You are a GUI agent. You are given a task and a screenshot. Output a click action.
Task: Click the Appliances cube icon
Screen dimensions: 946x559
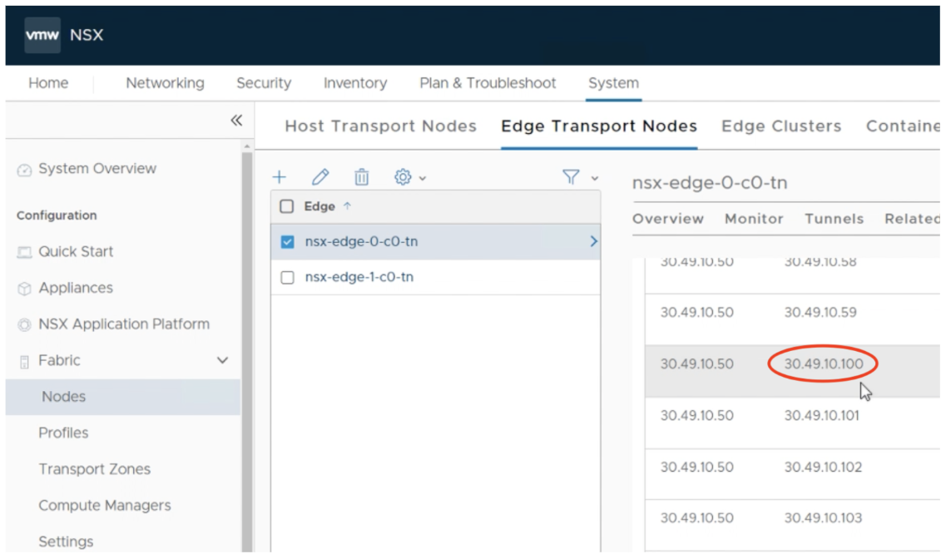click(x=24, y=289)
